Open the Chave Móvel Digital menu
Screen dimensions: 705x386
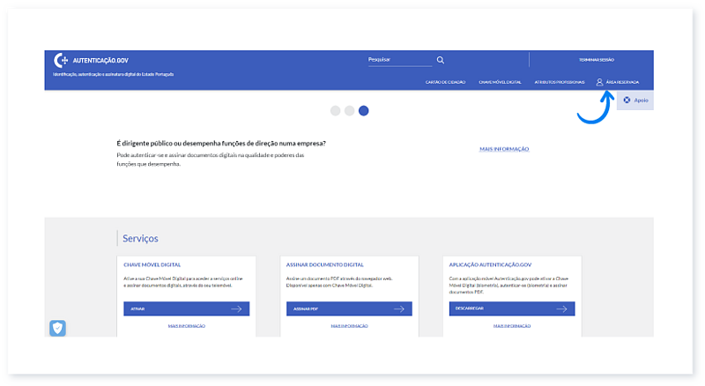tap(501, 82)
